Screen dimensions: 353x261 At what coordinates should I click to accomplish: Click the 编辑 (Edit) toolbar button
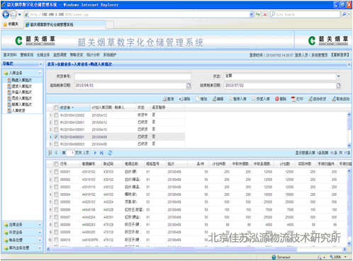[218, 99]
